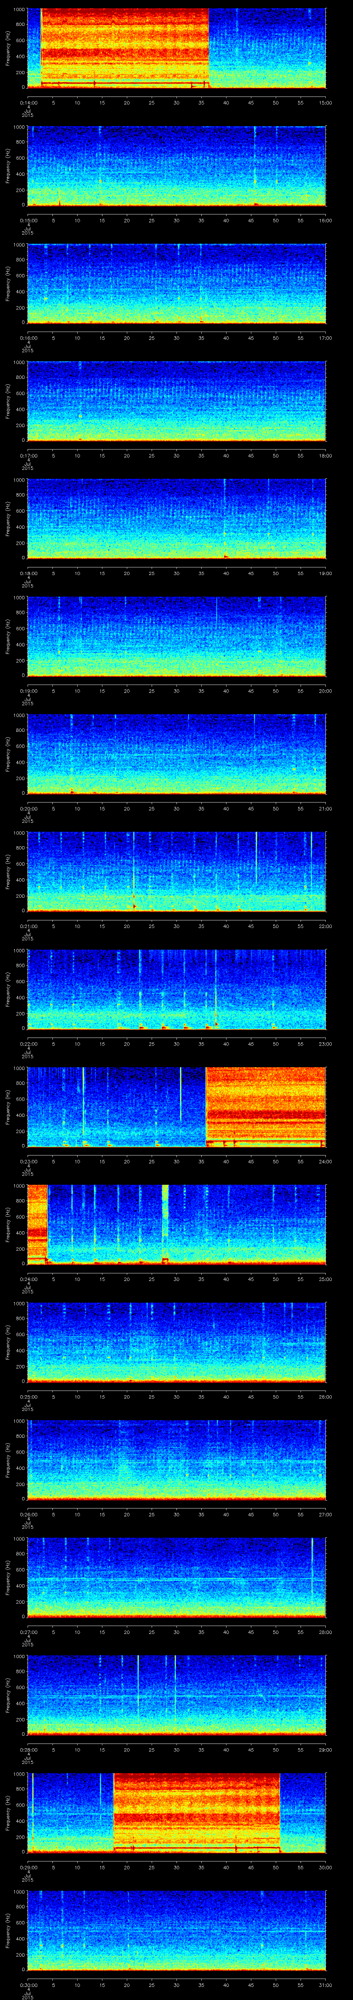Click the "600" frequency tick of the 0:26:00 panel

click(x=21, y=1452)
